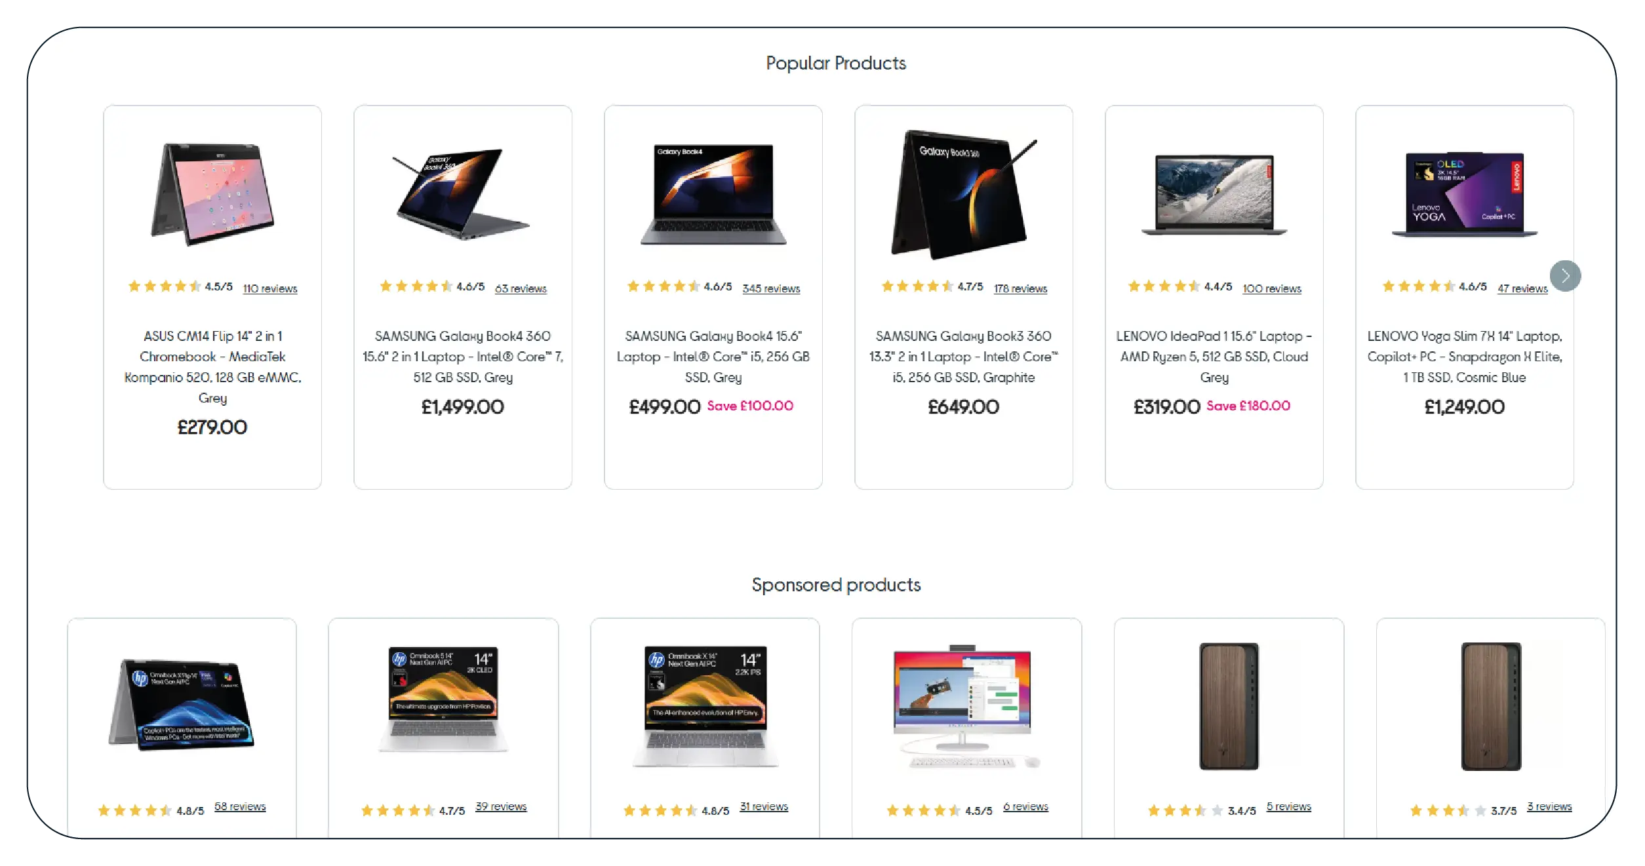Open the 110 reviews link
Screen dimensions: 1645x866
pos(270,288)
